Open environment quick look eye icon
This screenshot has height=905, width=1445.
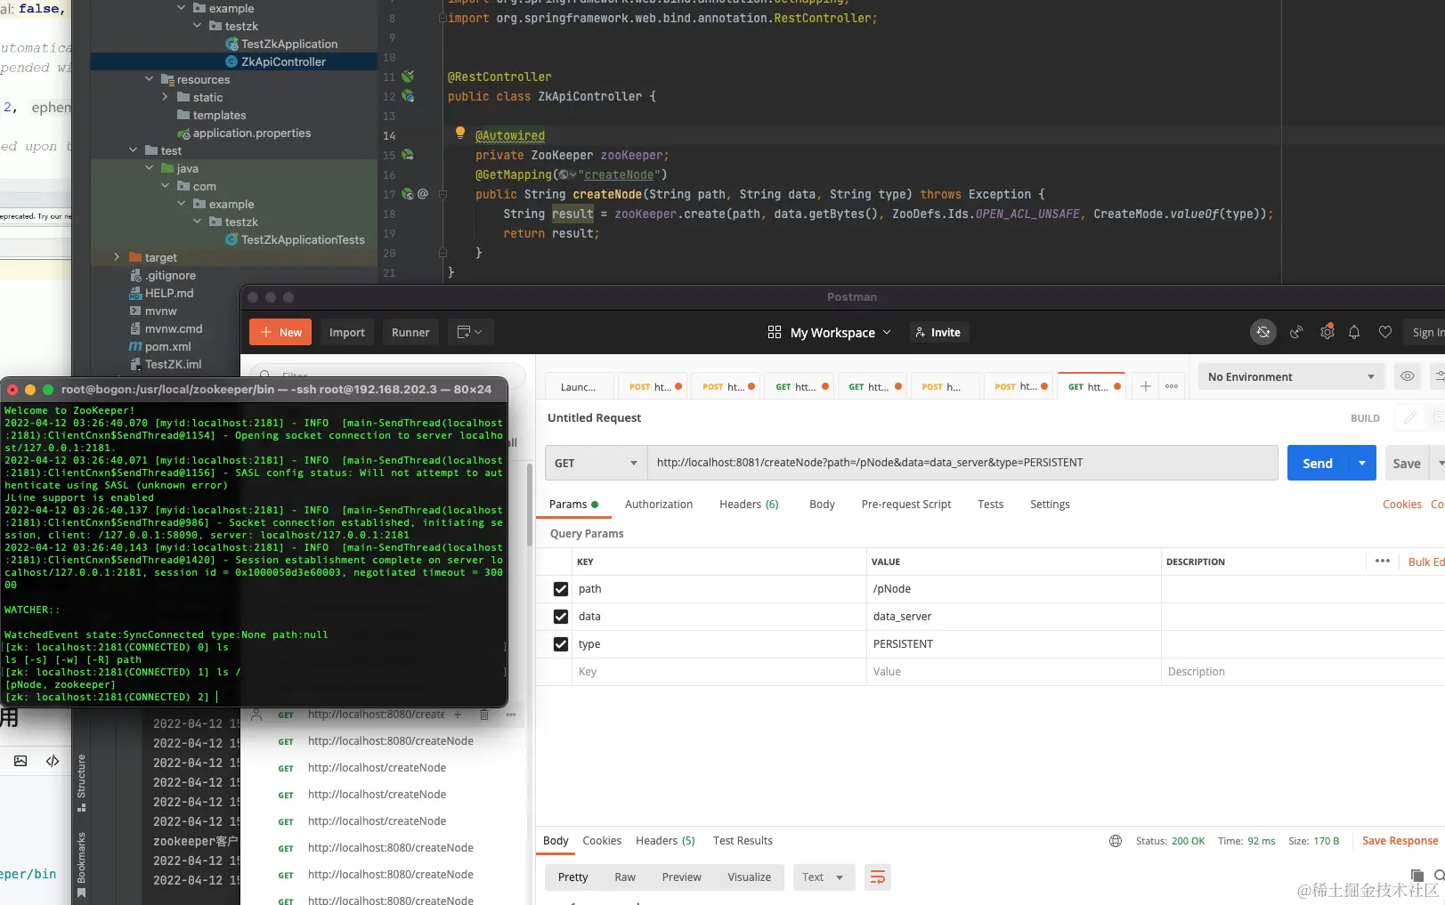pos(1408,376)
